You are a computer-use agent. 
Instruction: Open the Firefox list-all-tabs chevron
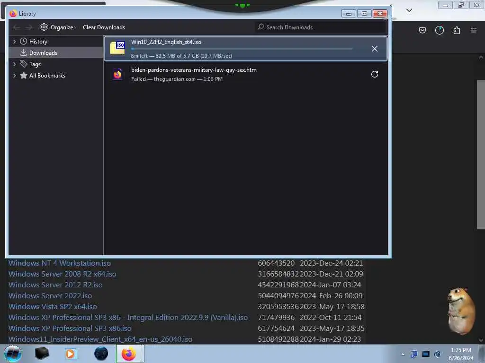[x=409, y=10]
